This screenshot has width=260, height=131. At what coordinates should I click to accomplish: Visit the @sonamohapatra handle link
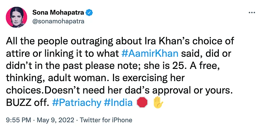[58, 21]
